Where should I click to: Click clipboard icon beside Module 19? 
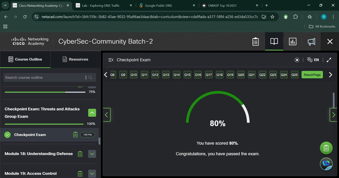click(80, 174)
